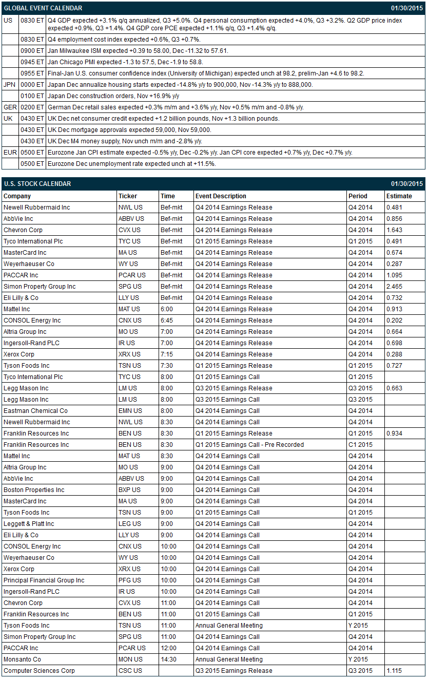Select the Japan Dec construction orders event text
428x679 pixels.
coord(113,96)
